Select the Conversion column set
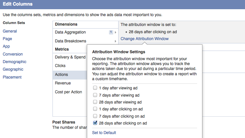The width and height of the screenshot is (245, 138). point(13,54)
